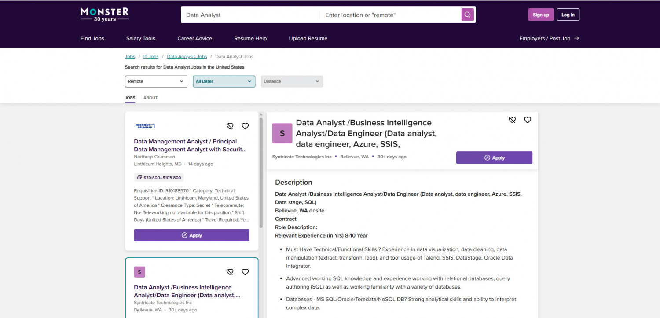
Task: Click Syntricate Technologies Inc in the detail header
Action: coord(302,157)
